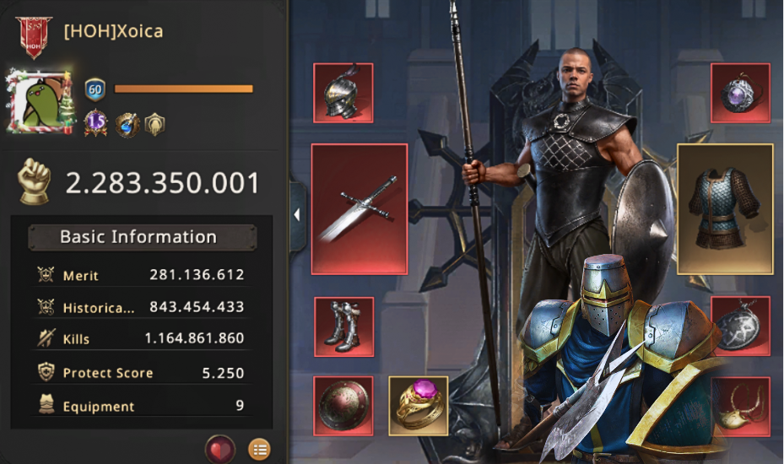Collapse the info panel with arrow
The image size is (784, 464).
coord(298,215)
